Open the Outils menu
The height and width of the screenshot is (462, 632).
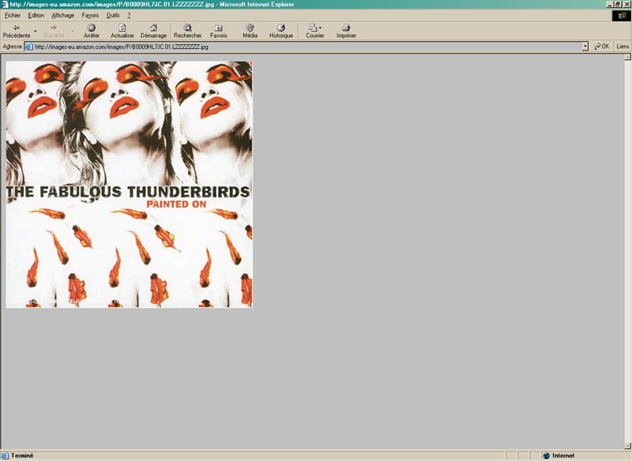(x=113, y=15)
